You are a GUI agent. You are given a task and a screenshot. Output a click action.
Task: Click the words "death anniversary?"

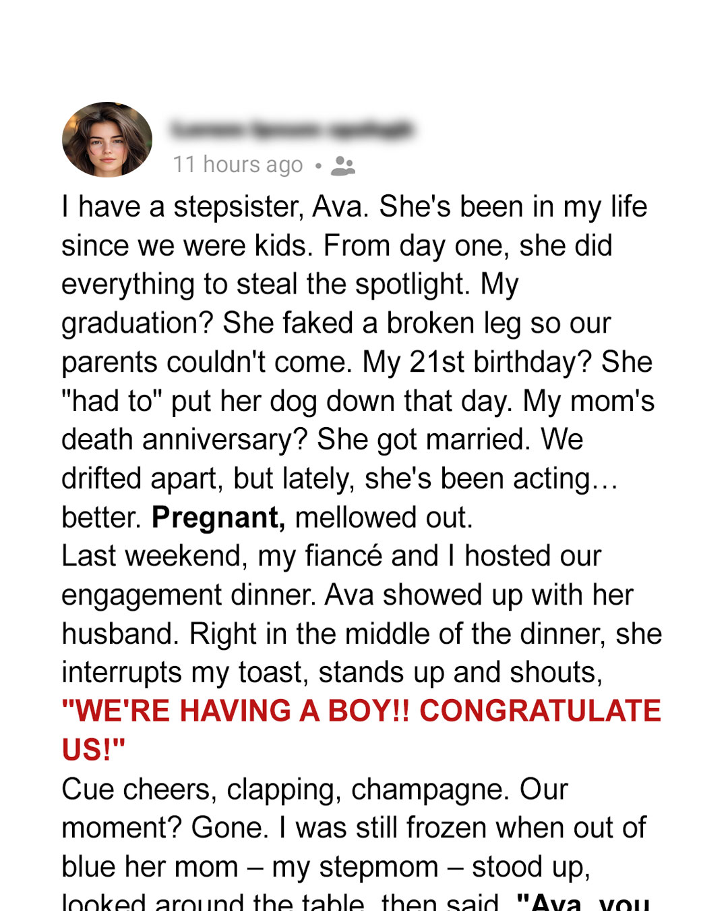click(185, 440)
